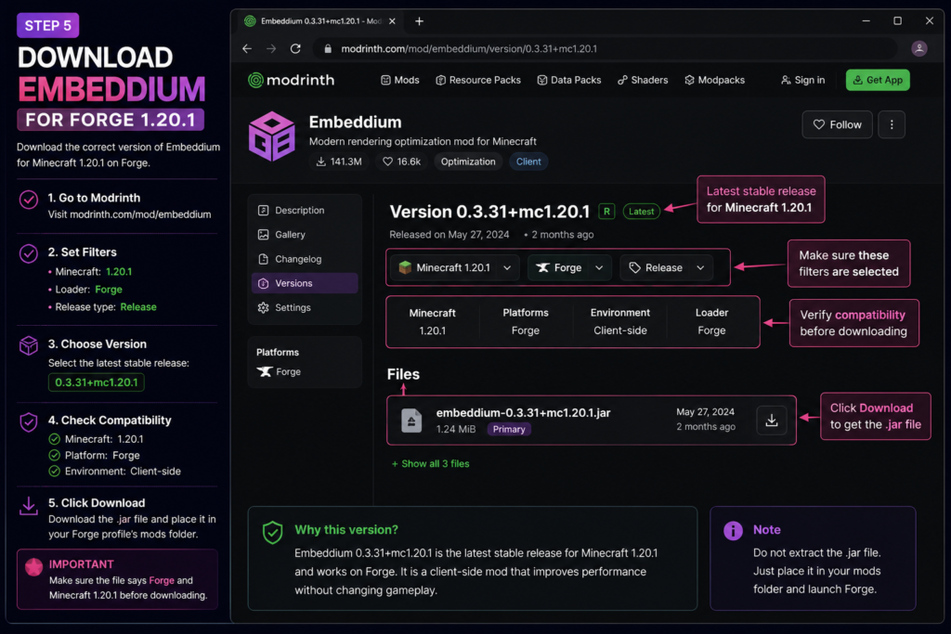Click the embeddium-0.3.31+mc1.20.1.jar file name
Viewport: 951px width, 634px height.
tap(524, 412)
